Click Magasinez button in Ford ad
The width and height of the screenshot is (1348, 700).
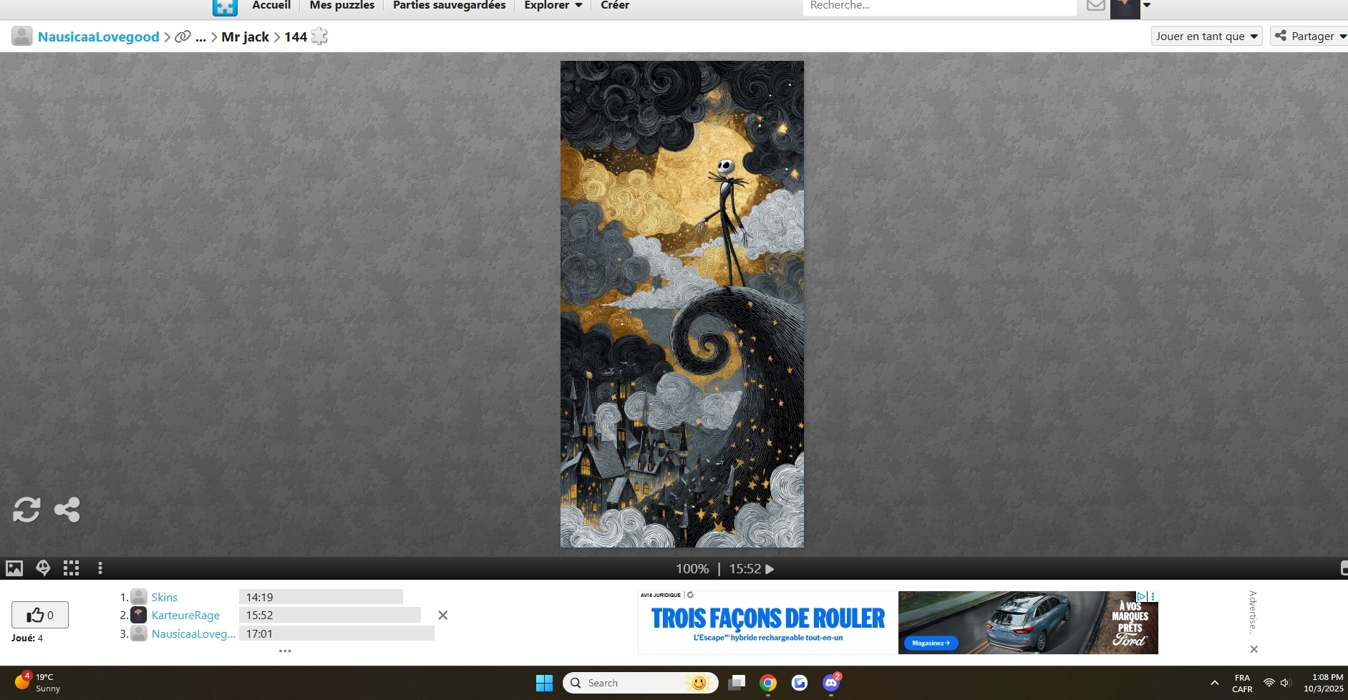(931, 643)
